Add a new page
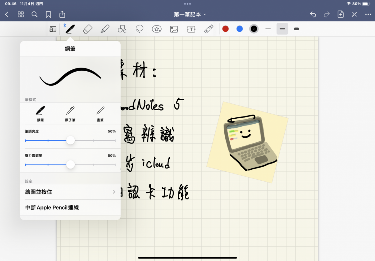The image size is (375, 261). [341, 14]
